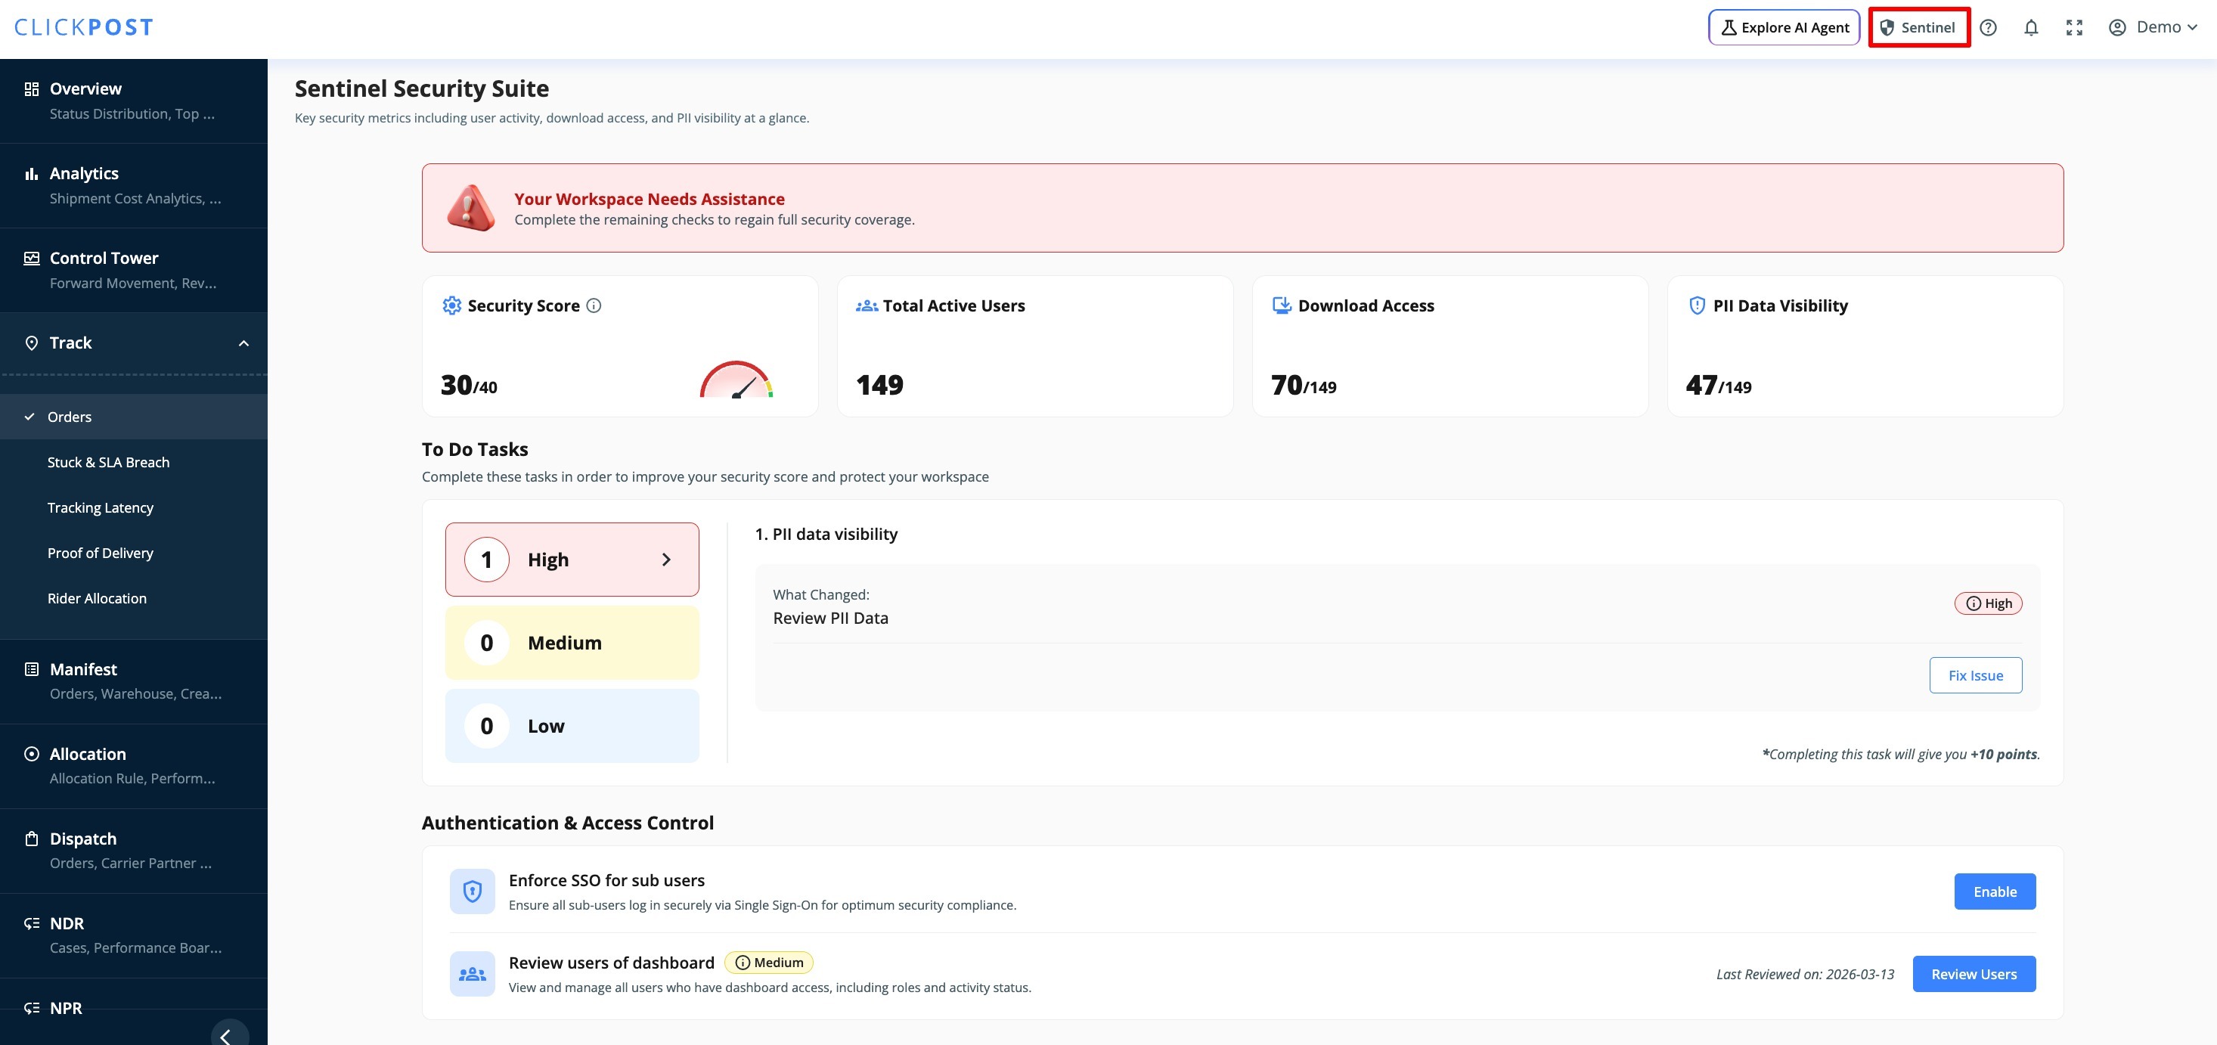Click the Review users group icon
The width and height of the screenshot is (2217, 1045).
click(x=473, y=974)
